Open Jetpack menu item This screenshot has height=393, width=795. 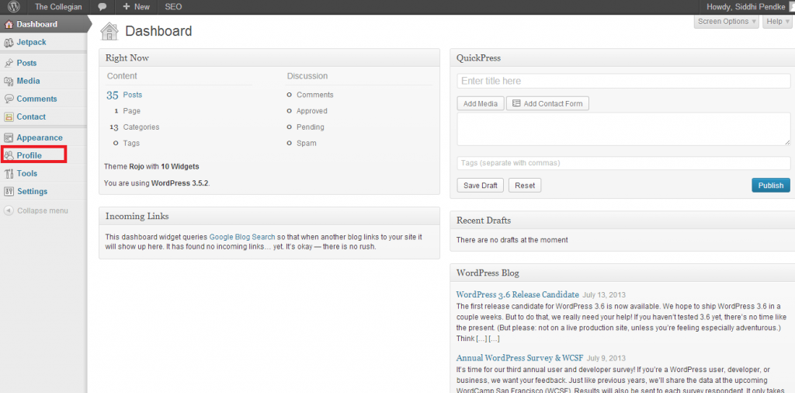(x=31, y=43)
